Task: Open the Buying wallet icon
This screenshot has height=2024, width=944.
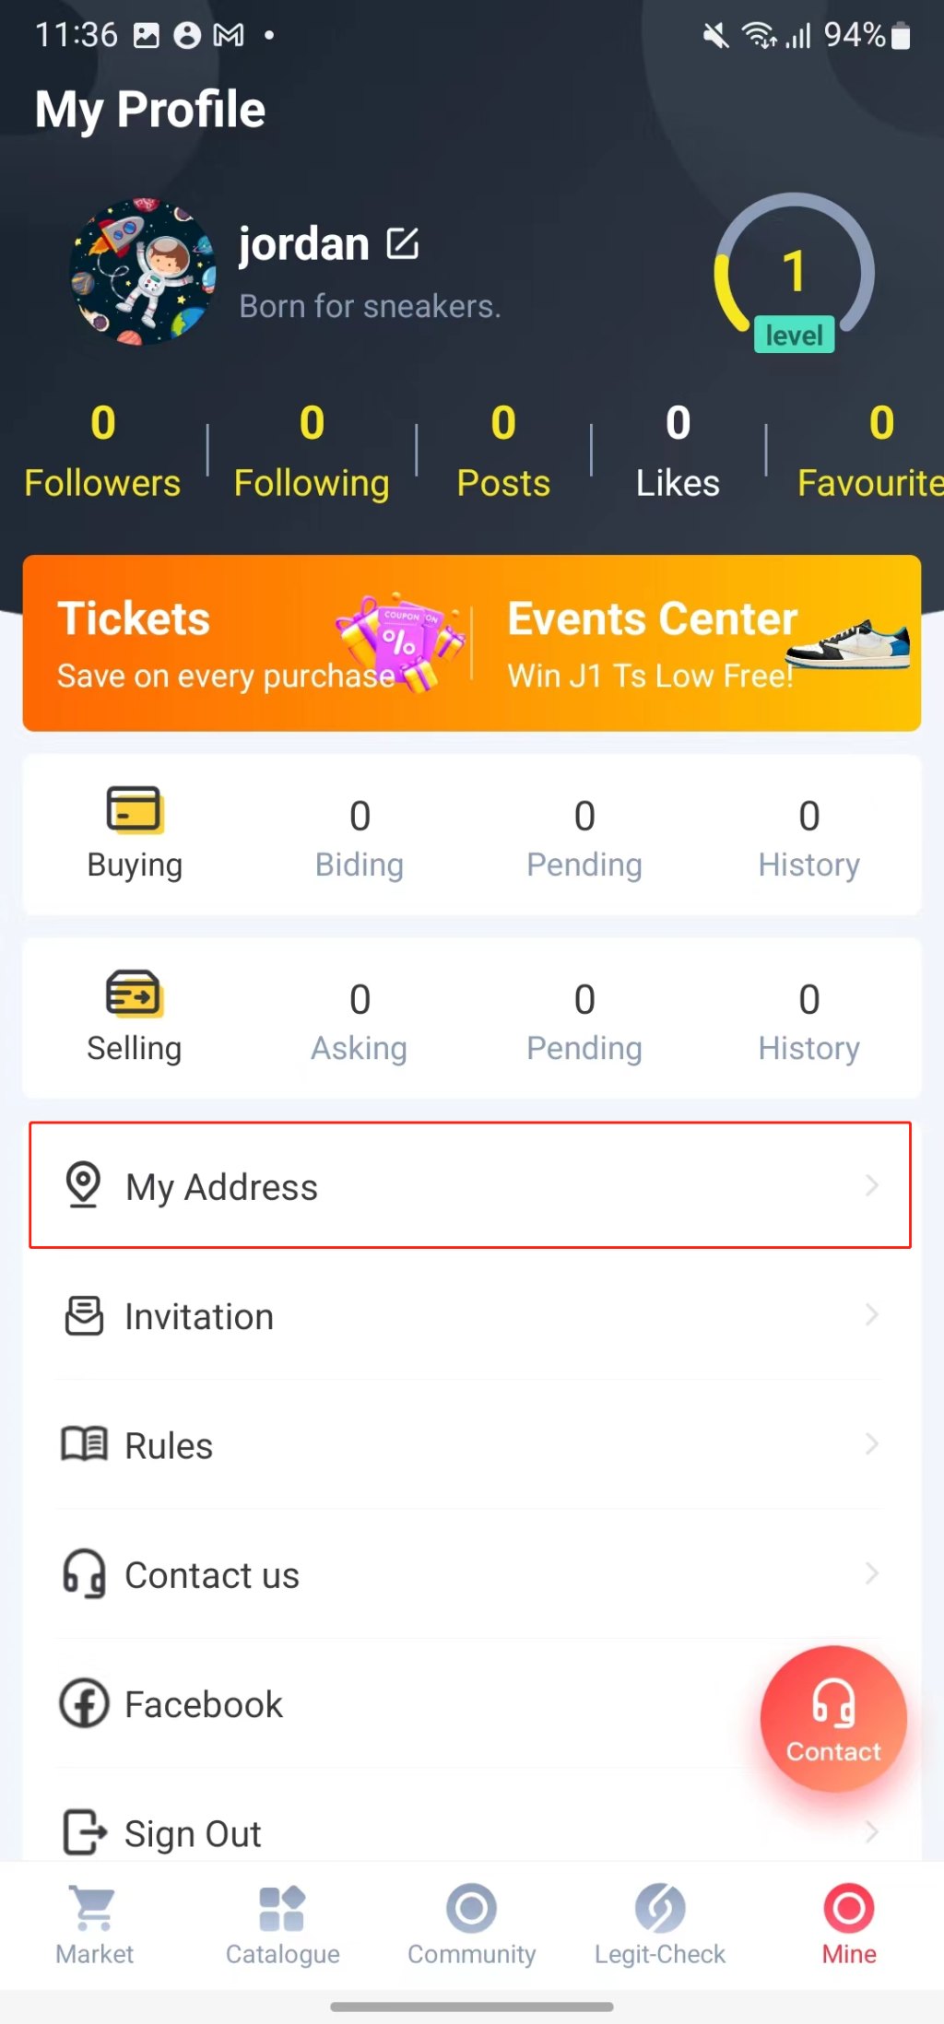Action: point(135,810)
